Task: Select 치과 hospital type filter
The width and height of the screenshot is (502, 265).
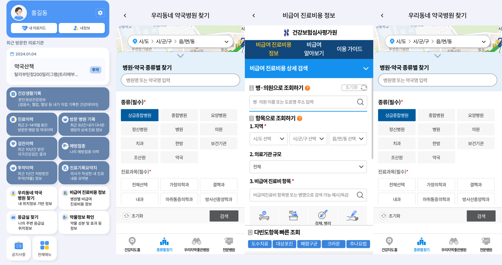Action: pyautogui.click(x=140, y=144)
